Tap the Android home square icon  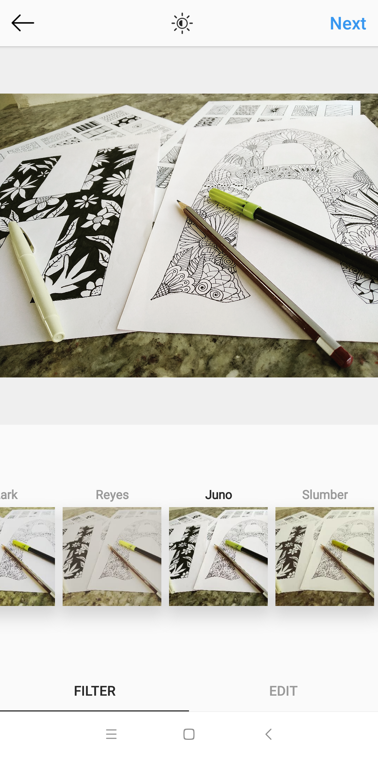[189, 734]
